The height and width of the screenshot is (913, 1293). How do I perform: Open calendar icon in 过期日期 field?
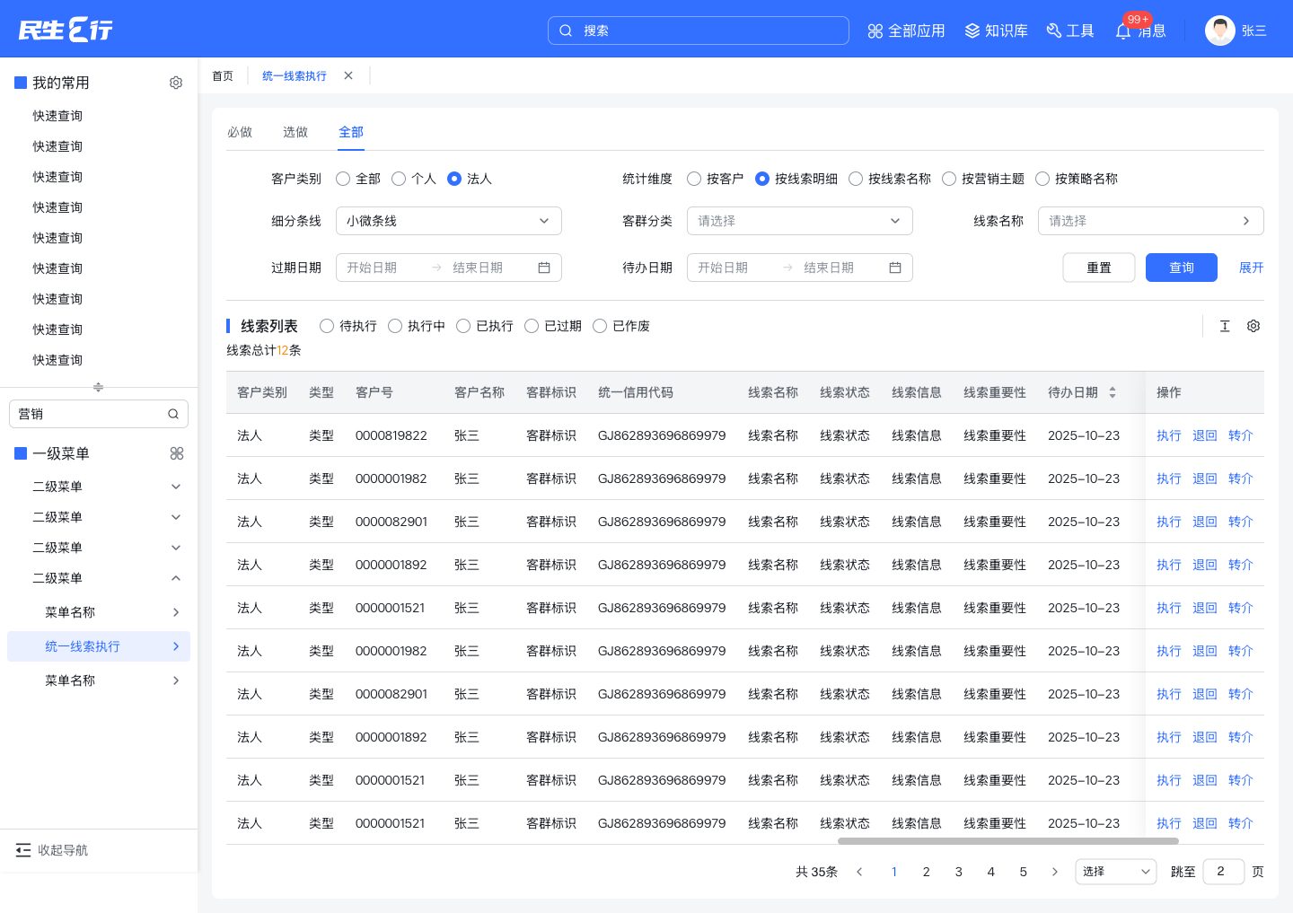coord(544,268)
